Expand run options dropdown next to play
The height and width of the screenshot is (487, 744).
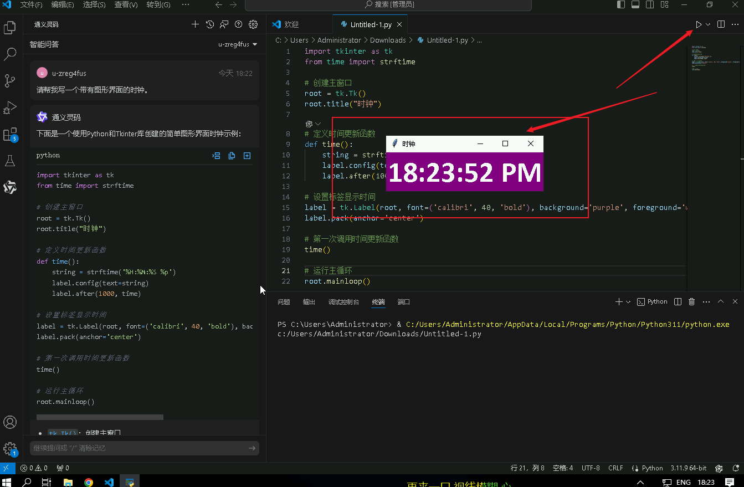pos(708,24)
